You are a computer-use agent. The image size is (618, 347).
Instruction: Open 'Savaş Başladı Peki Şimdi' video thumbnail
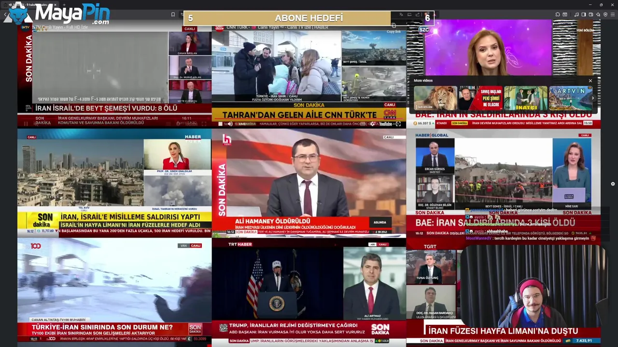point(481,98)
